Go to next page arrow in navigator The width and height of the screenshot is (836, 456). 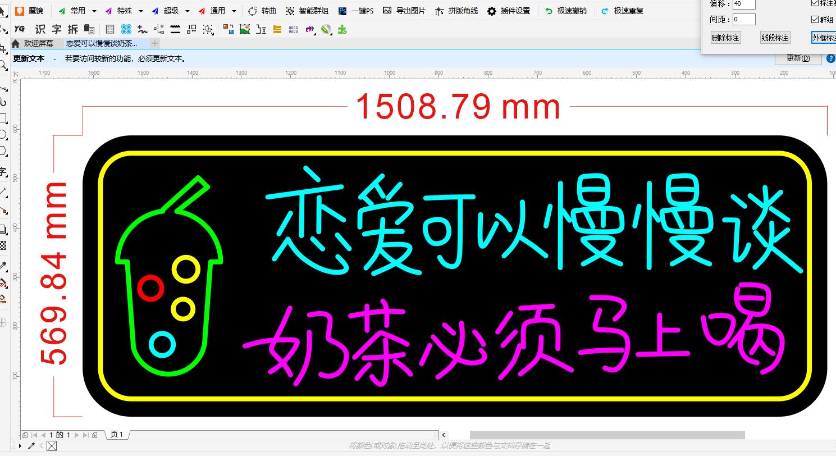pos(77,435)
